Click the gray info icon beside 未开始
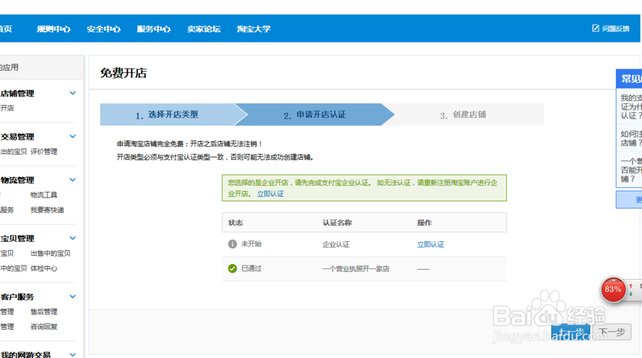This screenshot has height=358, width=642. pos(232,244)
